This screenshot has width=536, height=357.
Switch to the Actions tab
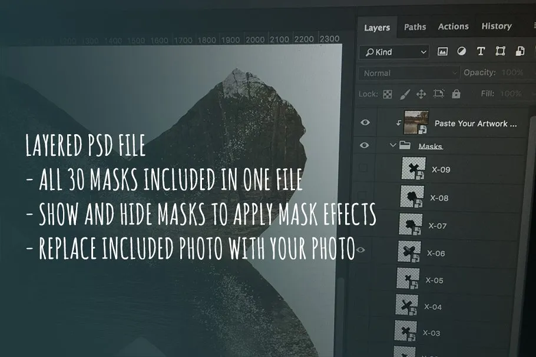pos(453,26)
